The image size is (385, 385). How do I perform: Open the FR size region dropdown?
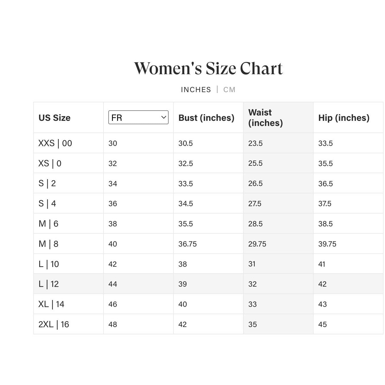(x=138, y=117)
